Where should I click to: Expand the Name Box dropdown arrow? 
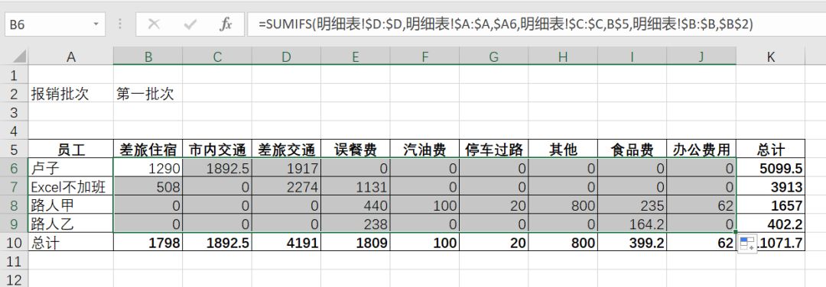[96, 24]
